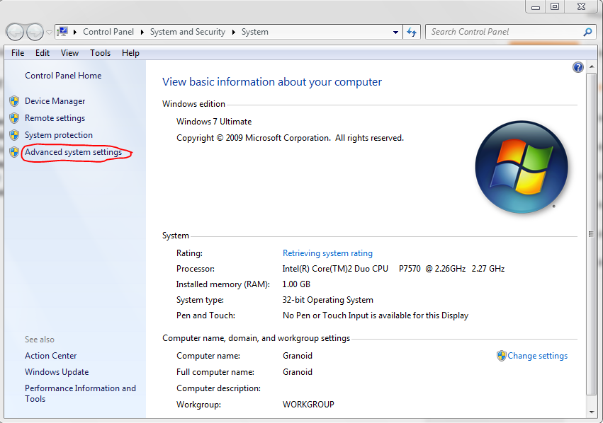Expand the arrow before Control Panel breadcrumb
Screen dimensions: 603x423
click(75, 32)
